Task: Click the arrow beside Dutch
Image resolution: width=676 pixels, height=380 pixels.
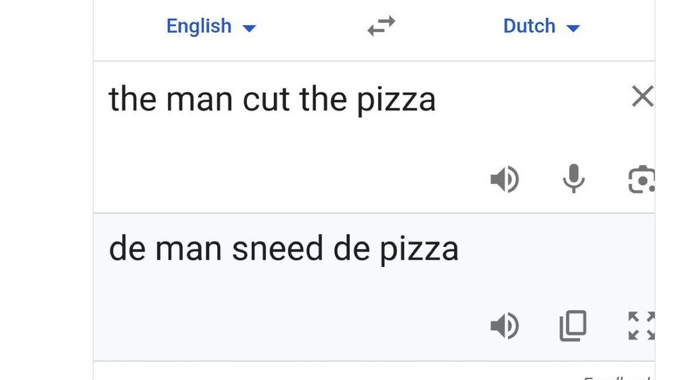Action: tap(573, 28)
